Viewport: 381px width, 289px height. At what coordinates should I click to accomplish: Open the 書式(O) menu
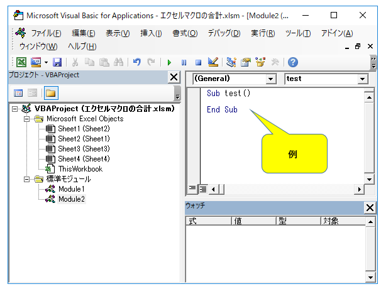(x=185, y=33)
